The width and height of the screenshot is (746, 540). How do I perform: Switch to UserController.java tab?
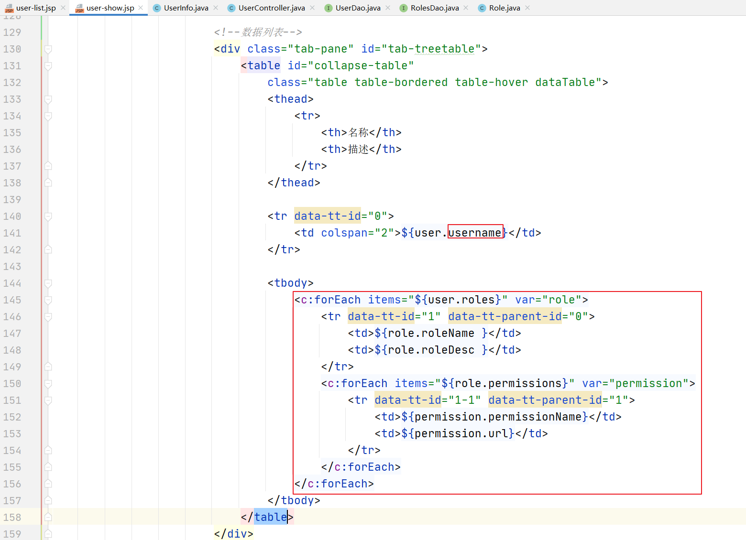[272, 8]
